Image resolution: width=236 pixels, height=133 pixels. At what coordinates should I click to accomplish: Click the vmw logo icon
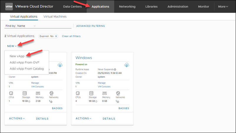click(9, 7)
